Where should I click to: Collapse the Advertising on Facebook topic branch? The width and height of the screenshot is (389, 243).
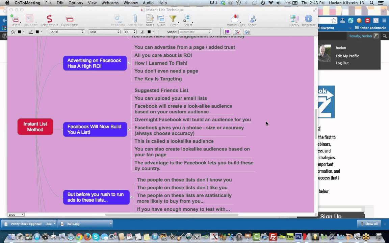click(129, 63)
